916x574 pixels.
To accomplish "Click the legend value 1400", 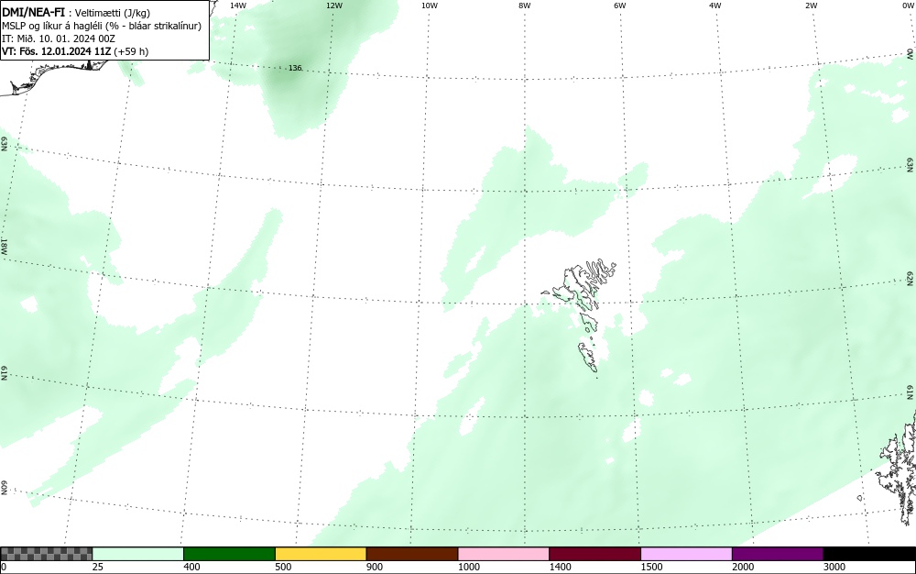I will tap(560, 567).
